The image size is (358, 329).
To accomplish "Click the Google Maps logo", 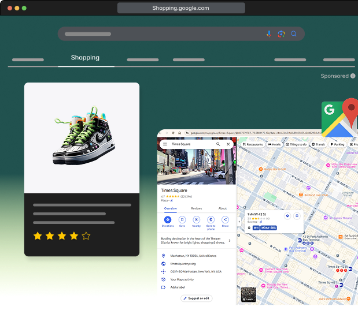I will point(339,118).
